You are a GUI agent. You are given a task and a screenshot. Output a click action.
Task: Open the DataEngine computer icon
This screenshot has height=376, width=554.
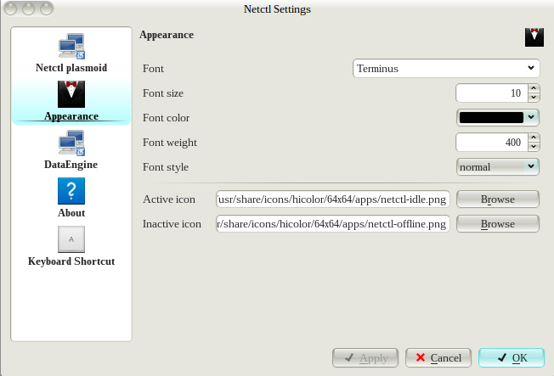point(71,143)
